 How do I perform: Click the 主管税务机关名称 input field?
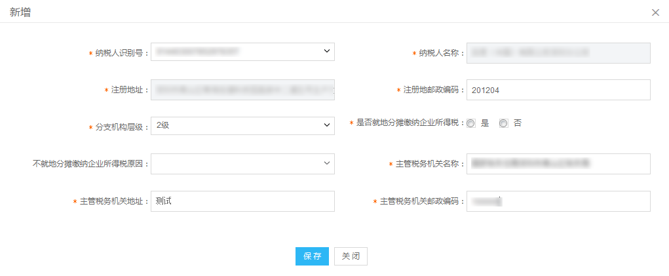pos(558,164)
